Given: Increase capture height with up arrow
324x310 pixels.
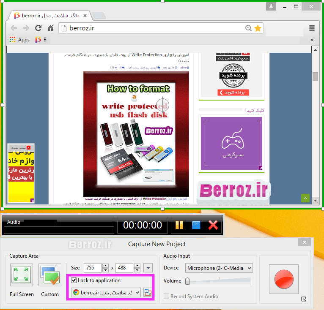Looking at the screenshot, I should tap(137, 266).
